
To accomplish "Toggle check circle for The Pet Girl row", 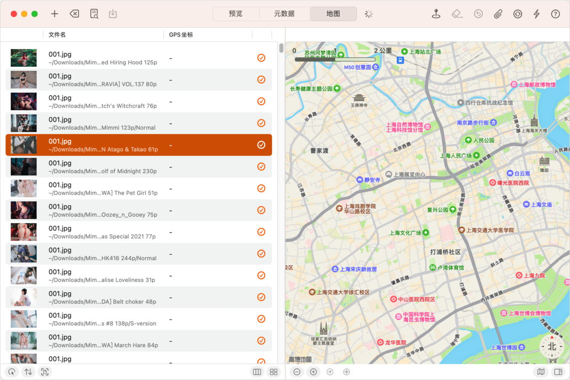I will (x=261, y=189).
